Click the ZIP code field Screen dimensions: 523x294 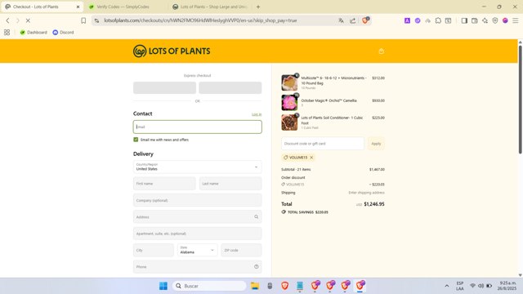point(242,250)
